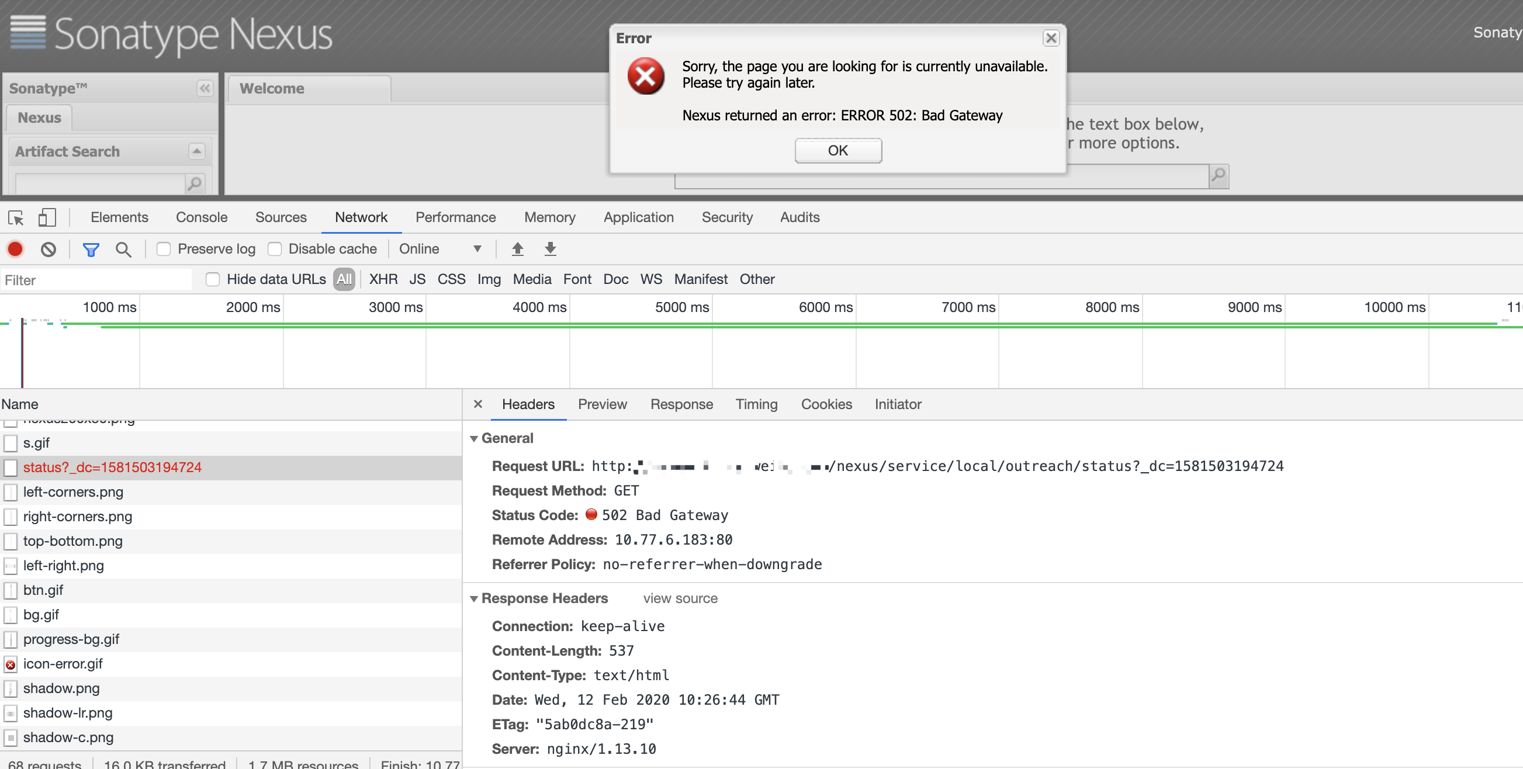Viewport: 1523px width, 769px height.
Task: Close the request details pane X
Action: pos(477,404)
